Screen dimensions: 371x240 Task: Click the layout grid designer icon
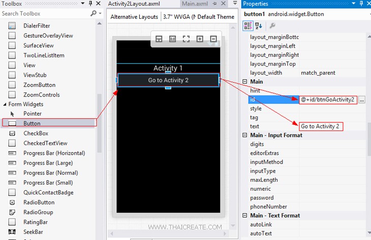[x=159, y=39]
